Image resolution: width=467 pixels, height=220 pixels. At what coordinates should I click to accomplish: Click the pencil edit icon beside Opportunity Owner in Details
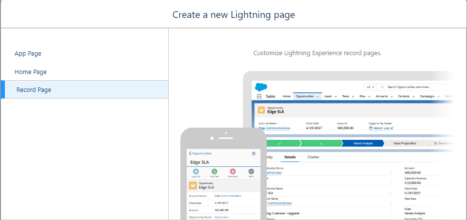point(391,173)
